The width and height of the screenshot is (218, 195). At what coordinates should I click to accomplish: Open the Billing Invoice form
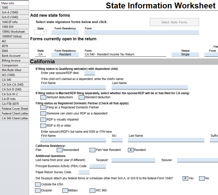click(14, 61)
